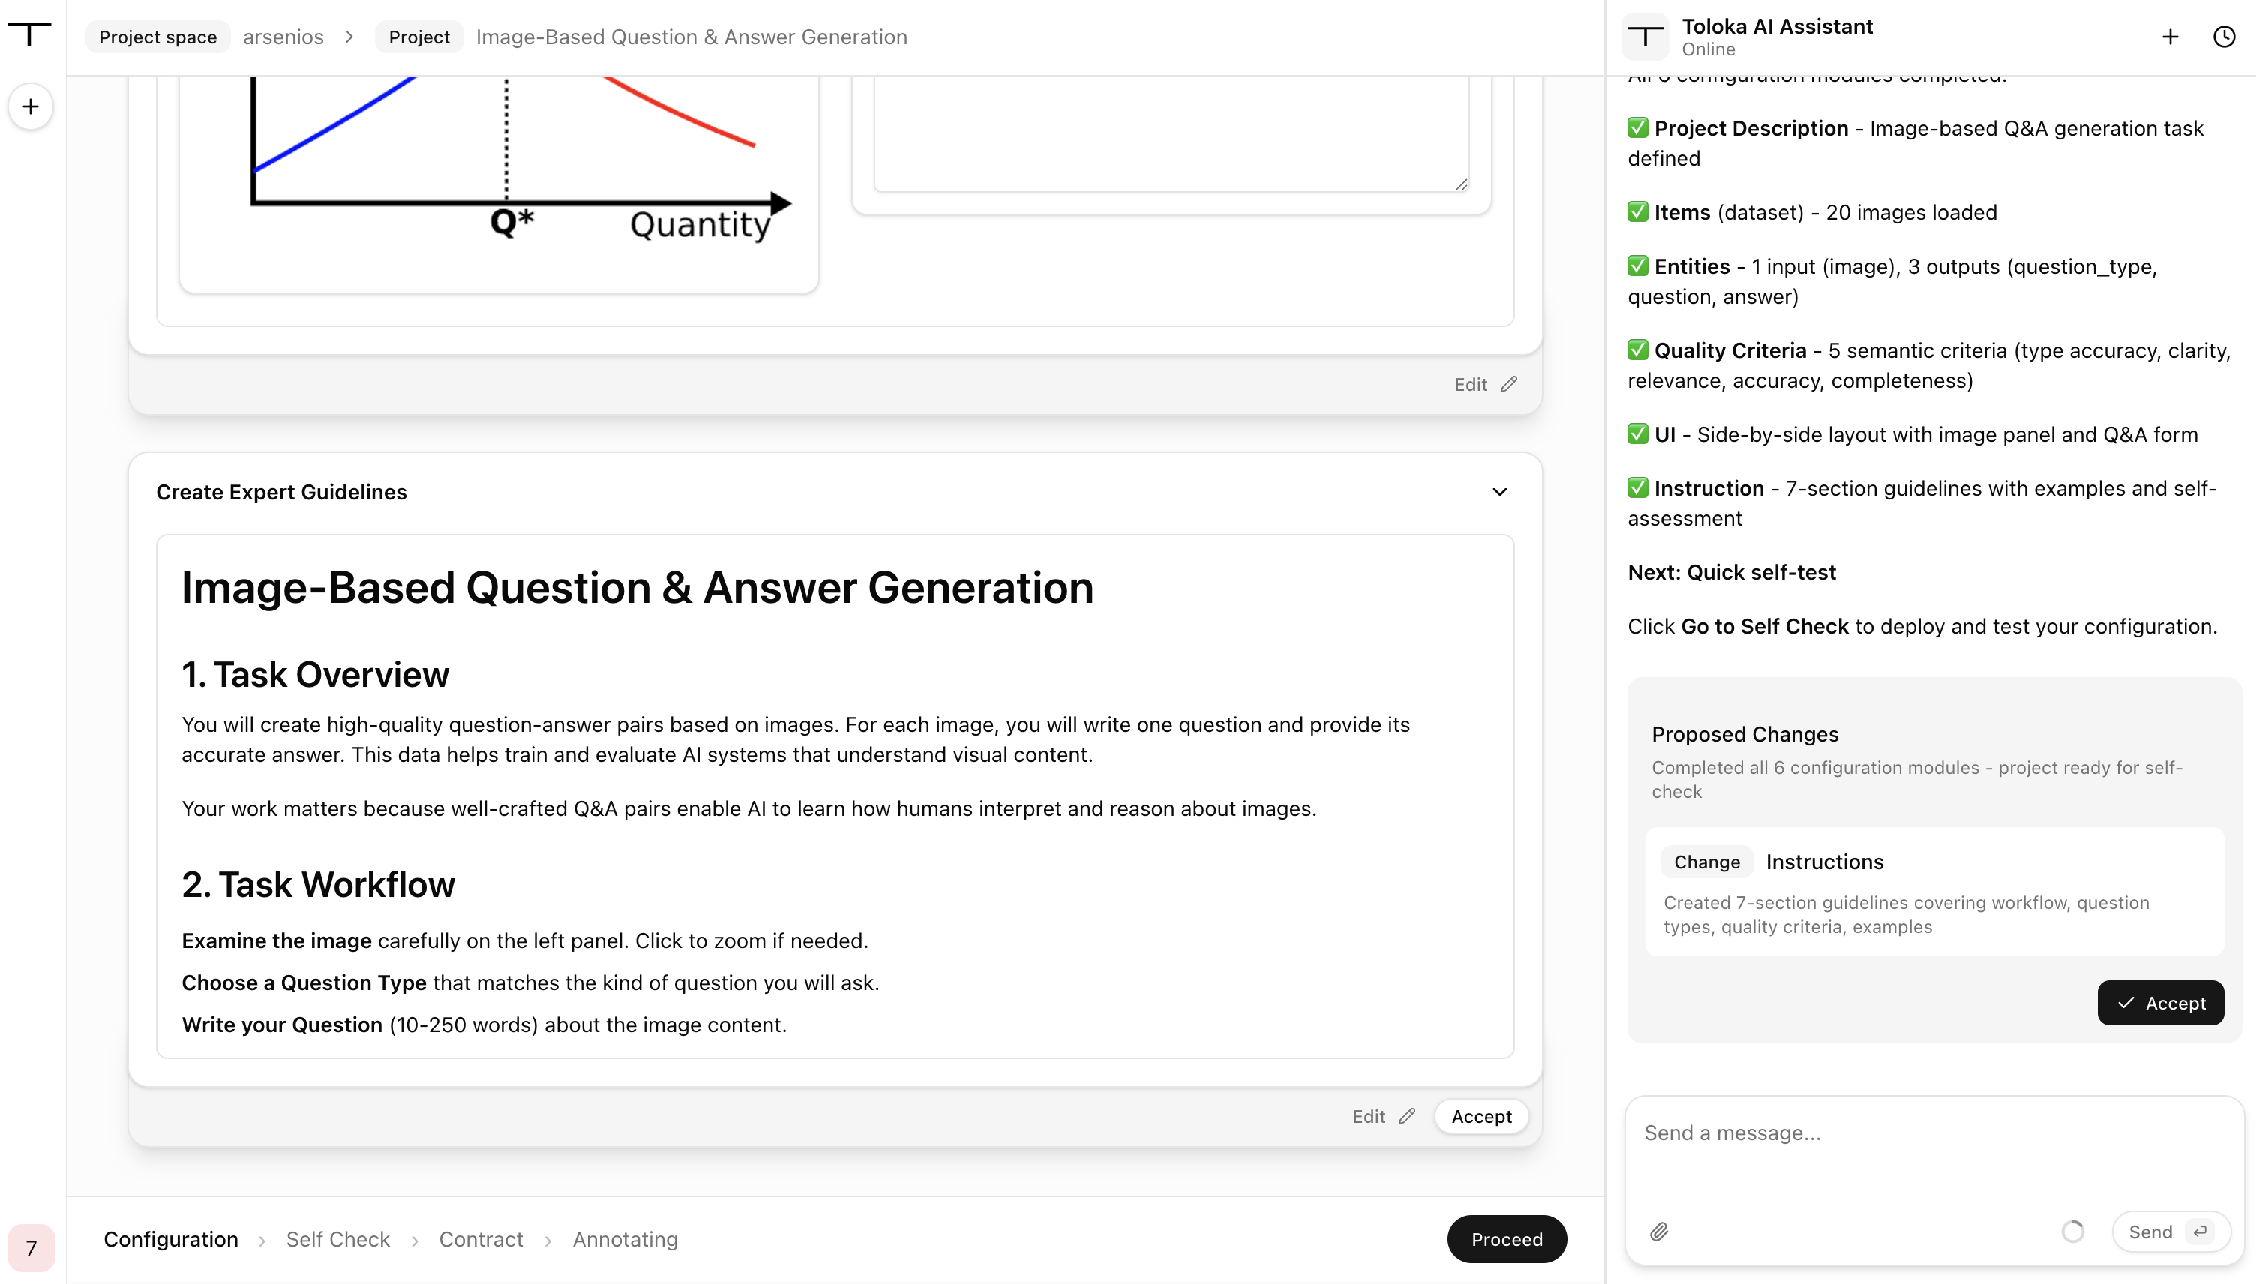The image size is (2256, 1284).
Task: Click the 'UI' side-by-side layout checklist line
Action: pos(1912,434)
